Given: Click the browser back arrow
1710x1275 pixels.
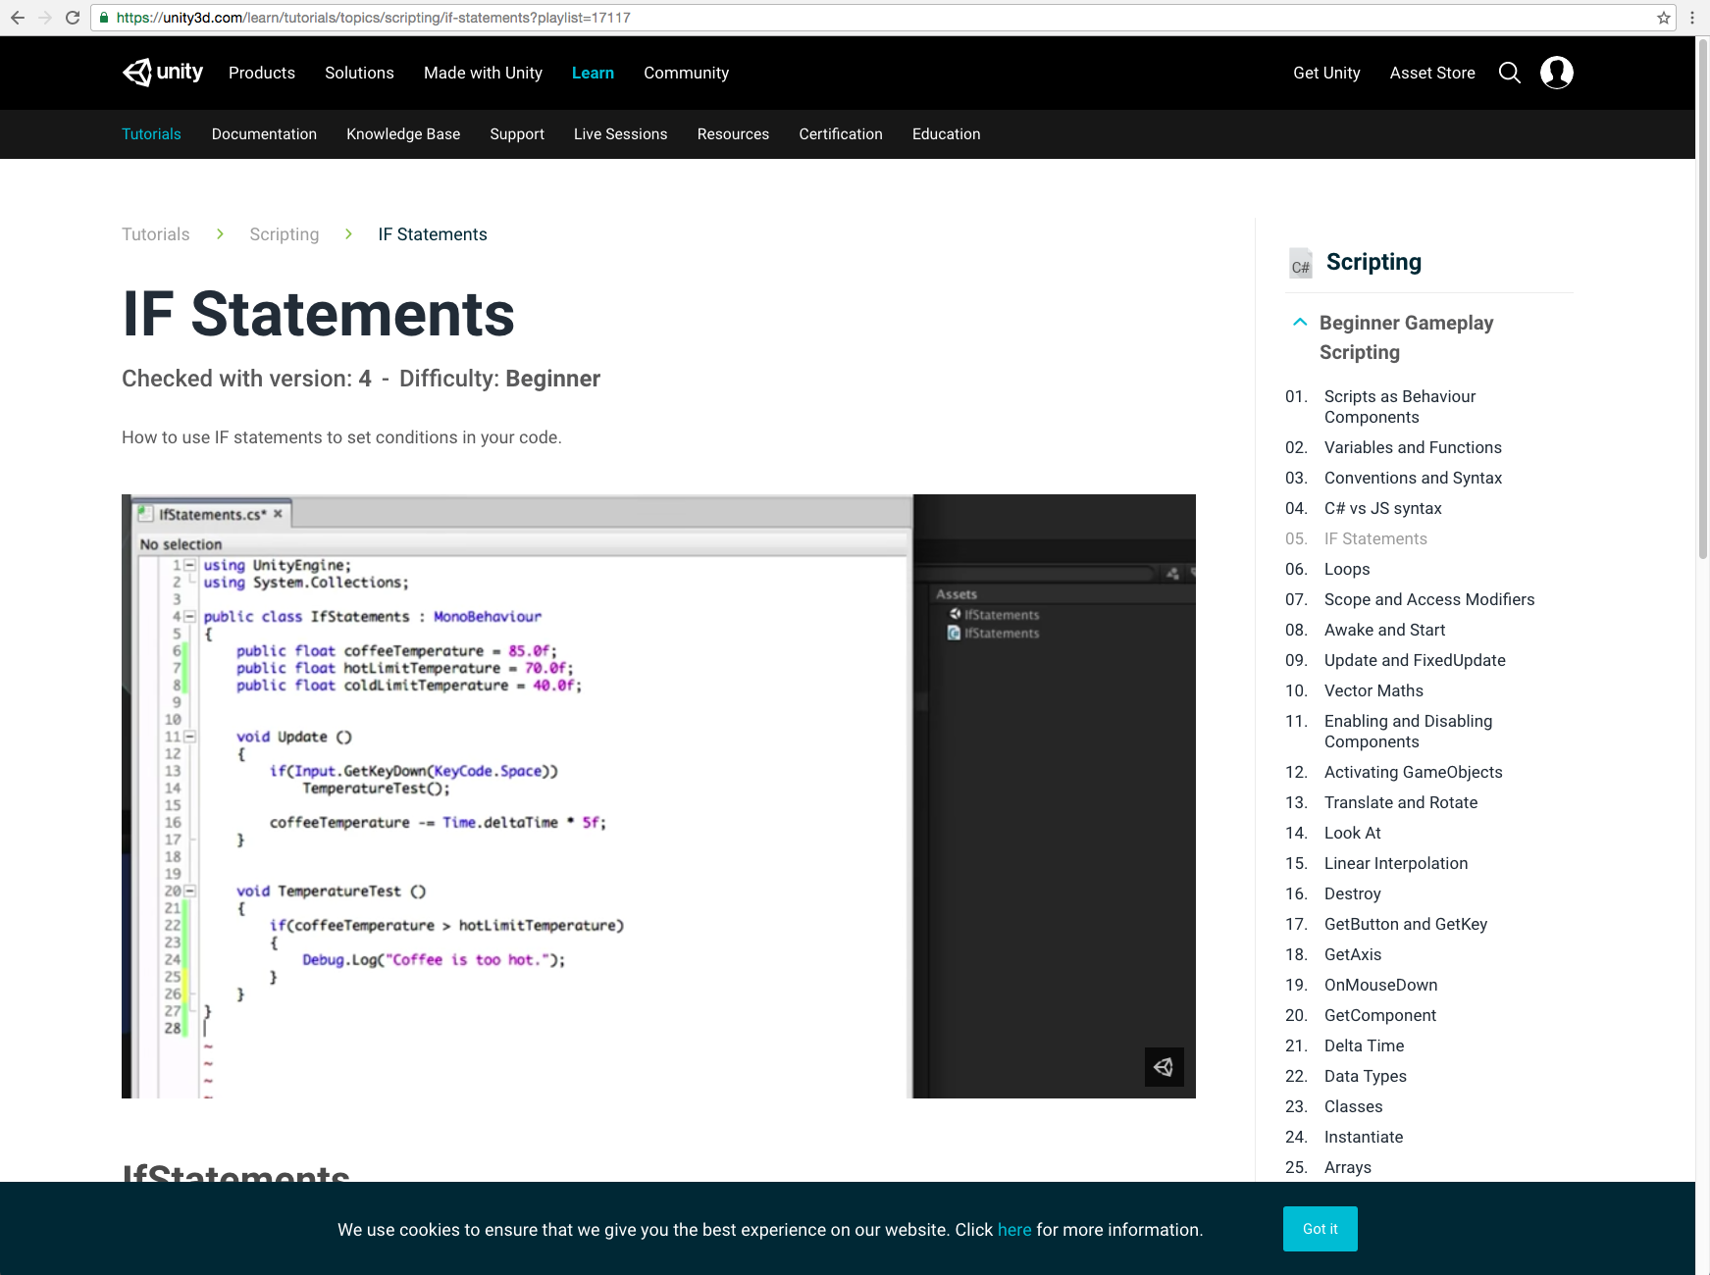Looking at the screenshot, I should [18, 18].
